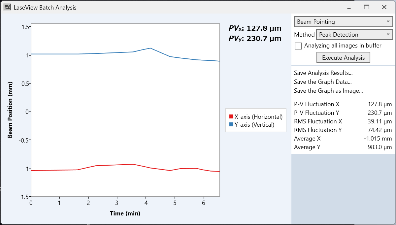Select the Average X result row
Screen dimensions: 396x225
tap(343, 139)
